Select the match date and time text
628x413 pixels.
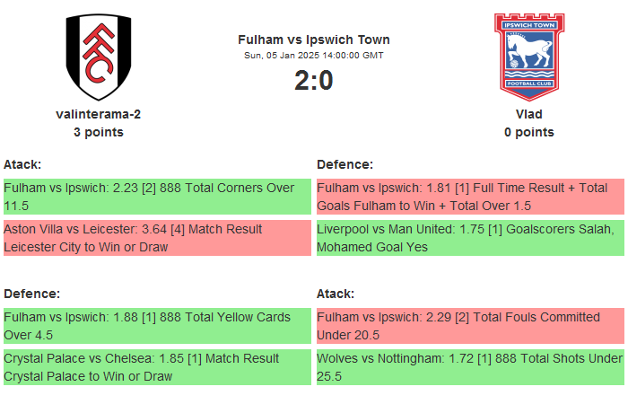click(x=314, y=56)
